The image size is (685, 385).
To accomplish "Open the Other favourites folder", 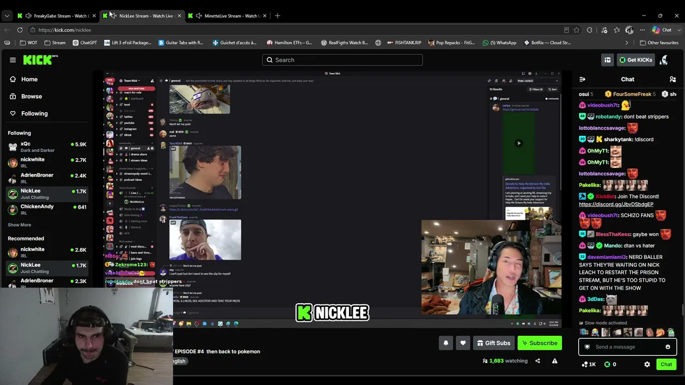I will (x=659, y=43).
